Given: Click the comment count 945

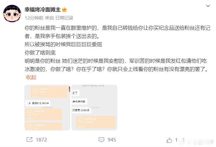Looking at the screenshot, I should point(112,140).
